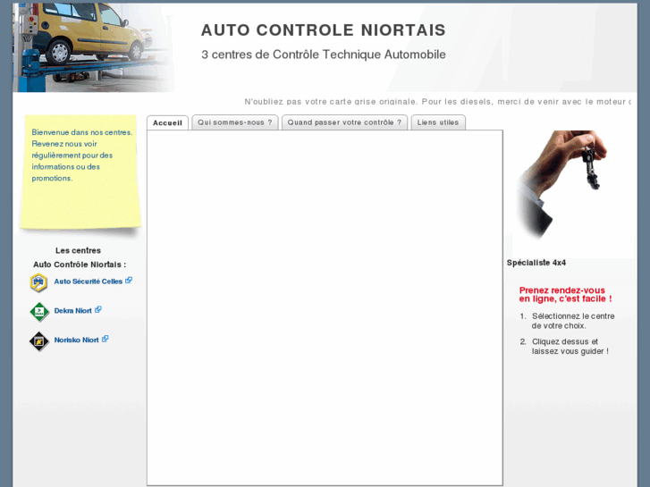Follow the Dekra Niort link

pyautogui.click(x=73, y=311)
